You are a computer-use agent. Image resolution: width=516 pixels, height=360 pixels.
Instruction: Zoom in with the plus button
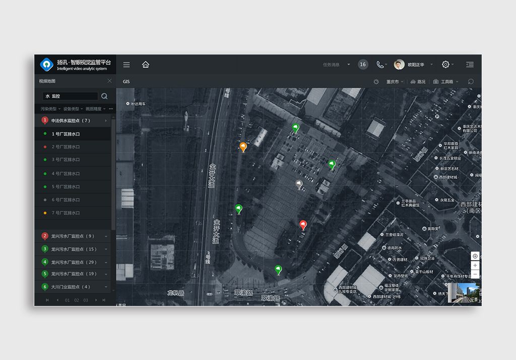[x=475, y=265]
